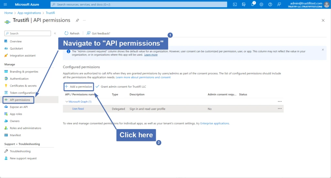Viewport: 331px width, 178px height.
Task: Go to Home breadcrumb
Action: coord(8,13)
